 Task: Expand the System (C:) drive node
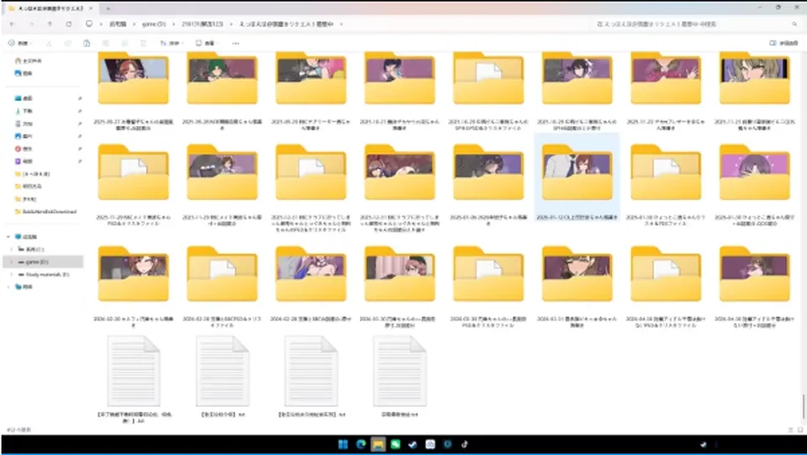coord(12,249)
